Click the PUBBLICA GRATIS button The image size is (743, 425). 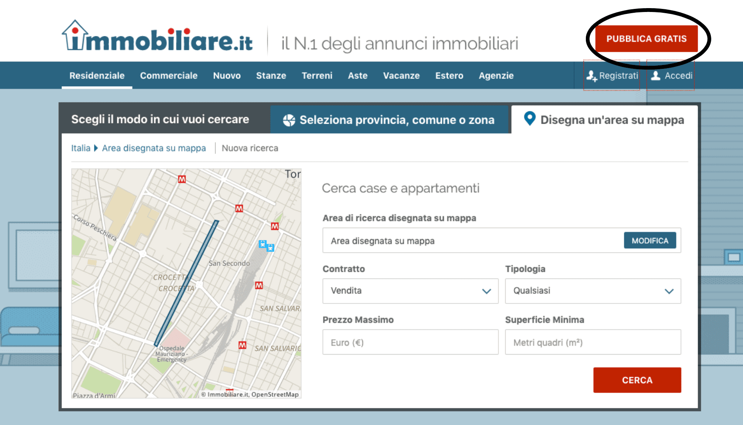[x=646, y=39]
